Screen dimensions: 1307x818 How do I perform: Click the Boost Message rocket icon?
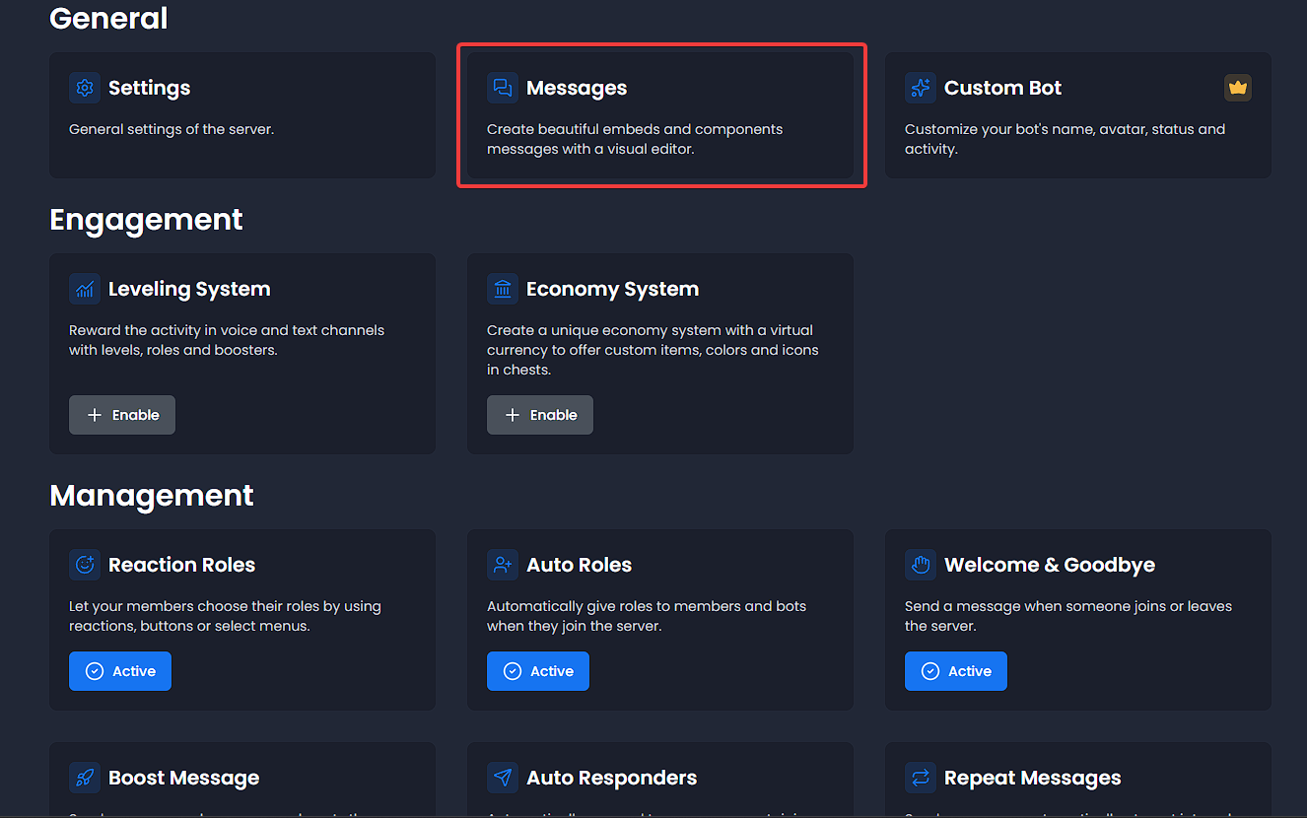(85, 778)
